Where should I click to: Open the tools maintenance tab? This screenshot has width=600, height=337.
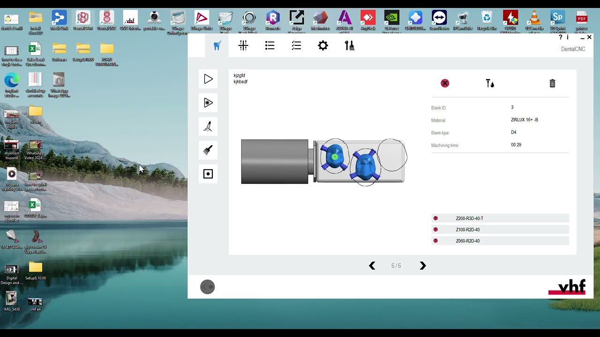tap(349, 45)
